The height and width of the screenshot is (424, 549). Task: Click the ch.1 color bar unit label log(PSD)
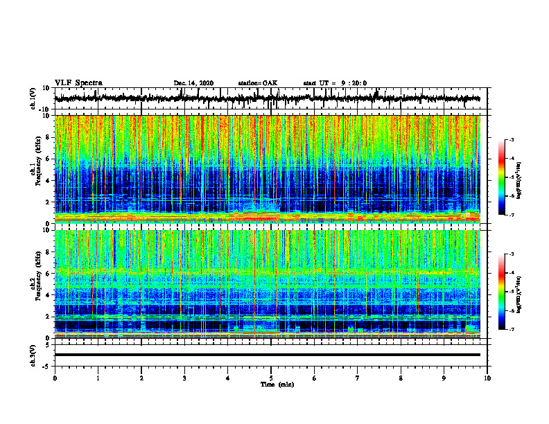tap(518, 181)
